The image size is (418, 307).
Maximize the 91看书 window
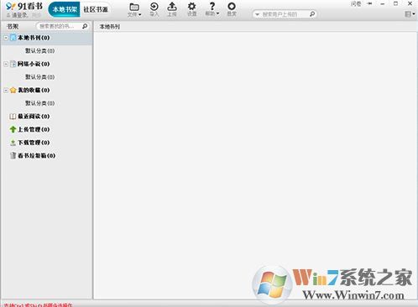(x=395, y=3)
